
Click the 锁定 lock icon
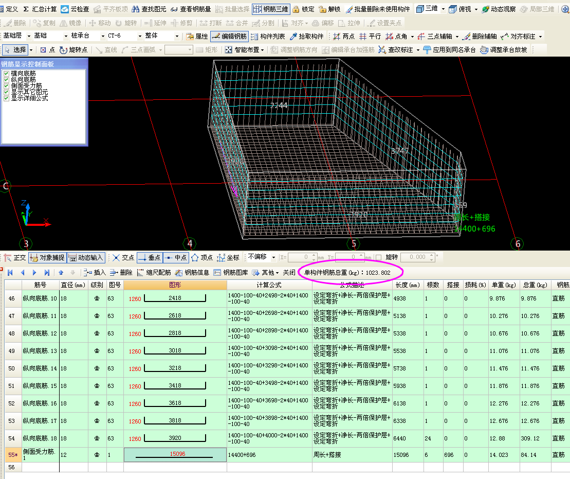click(x=296, y=9)
